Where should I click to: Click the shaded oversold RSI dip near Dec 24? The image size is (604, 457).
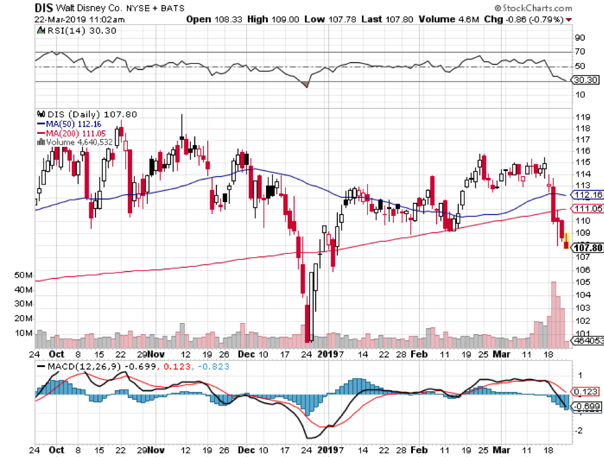tap(306, 84)
